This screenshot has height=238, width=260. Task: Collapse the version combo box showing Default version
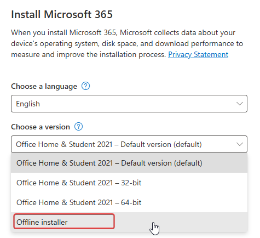click(x=129, y=144)
